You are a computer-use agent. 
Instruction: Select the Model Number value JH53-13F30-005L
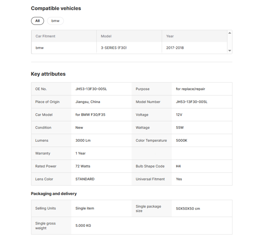192,102
